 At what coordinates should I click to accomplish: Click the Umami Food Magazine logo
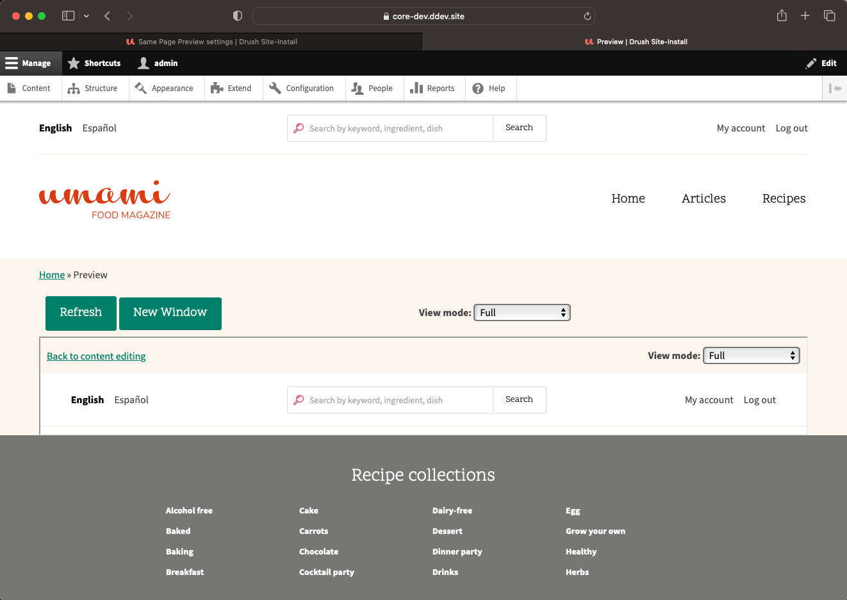pos(105,200)
